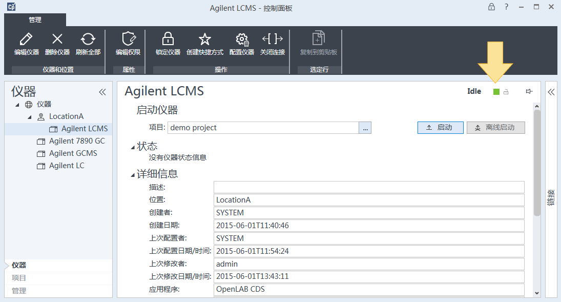
Task: Click the vertical scrollbar thumb in details pane
Action: click(537, 163)
